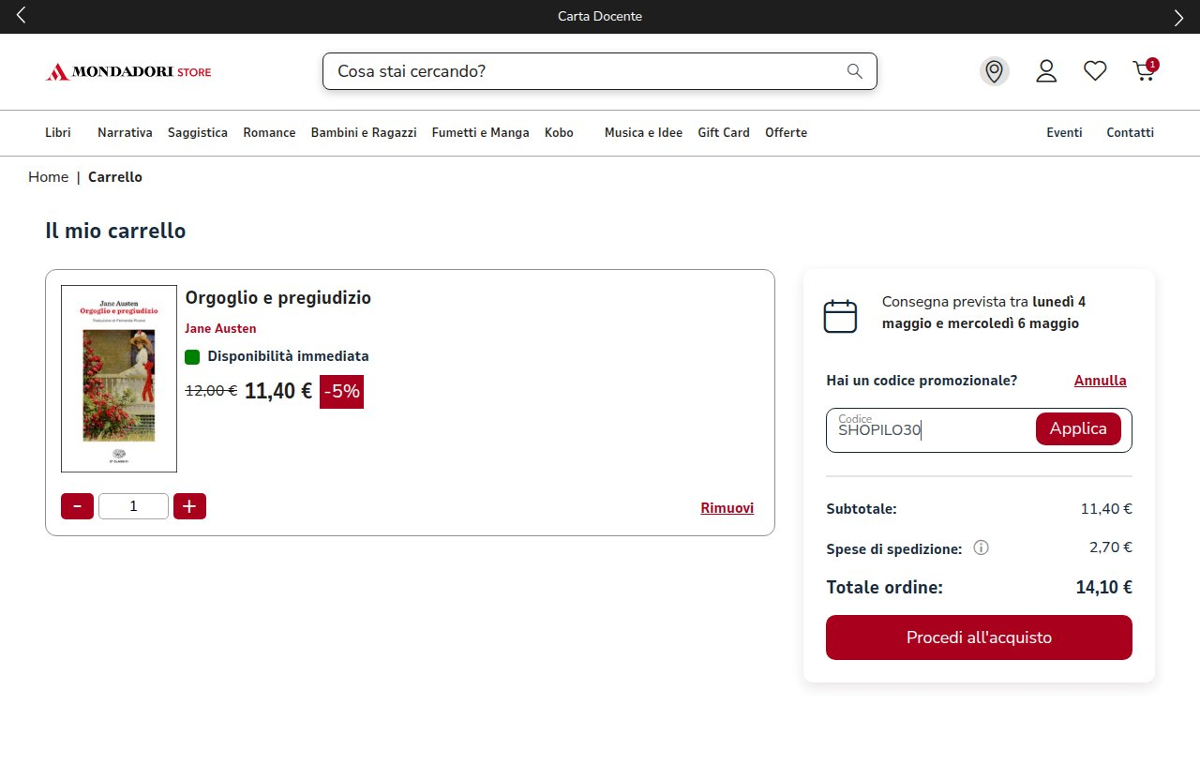Viewport: 1200px width, 780px height.
Task: Decrease quantity with the minus button
Action: click(x=77, y=506)
